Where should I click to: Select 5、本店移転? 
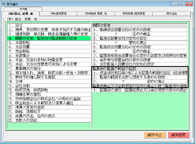coord(49,43)
